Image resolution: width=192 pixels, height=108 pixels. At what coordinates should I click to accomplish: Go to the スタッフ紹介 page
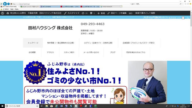(69, 52)
